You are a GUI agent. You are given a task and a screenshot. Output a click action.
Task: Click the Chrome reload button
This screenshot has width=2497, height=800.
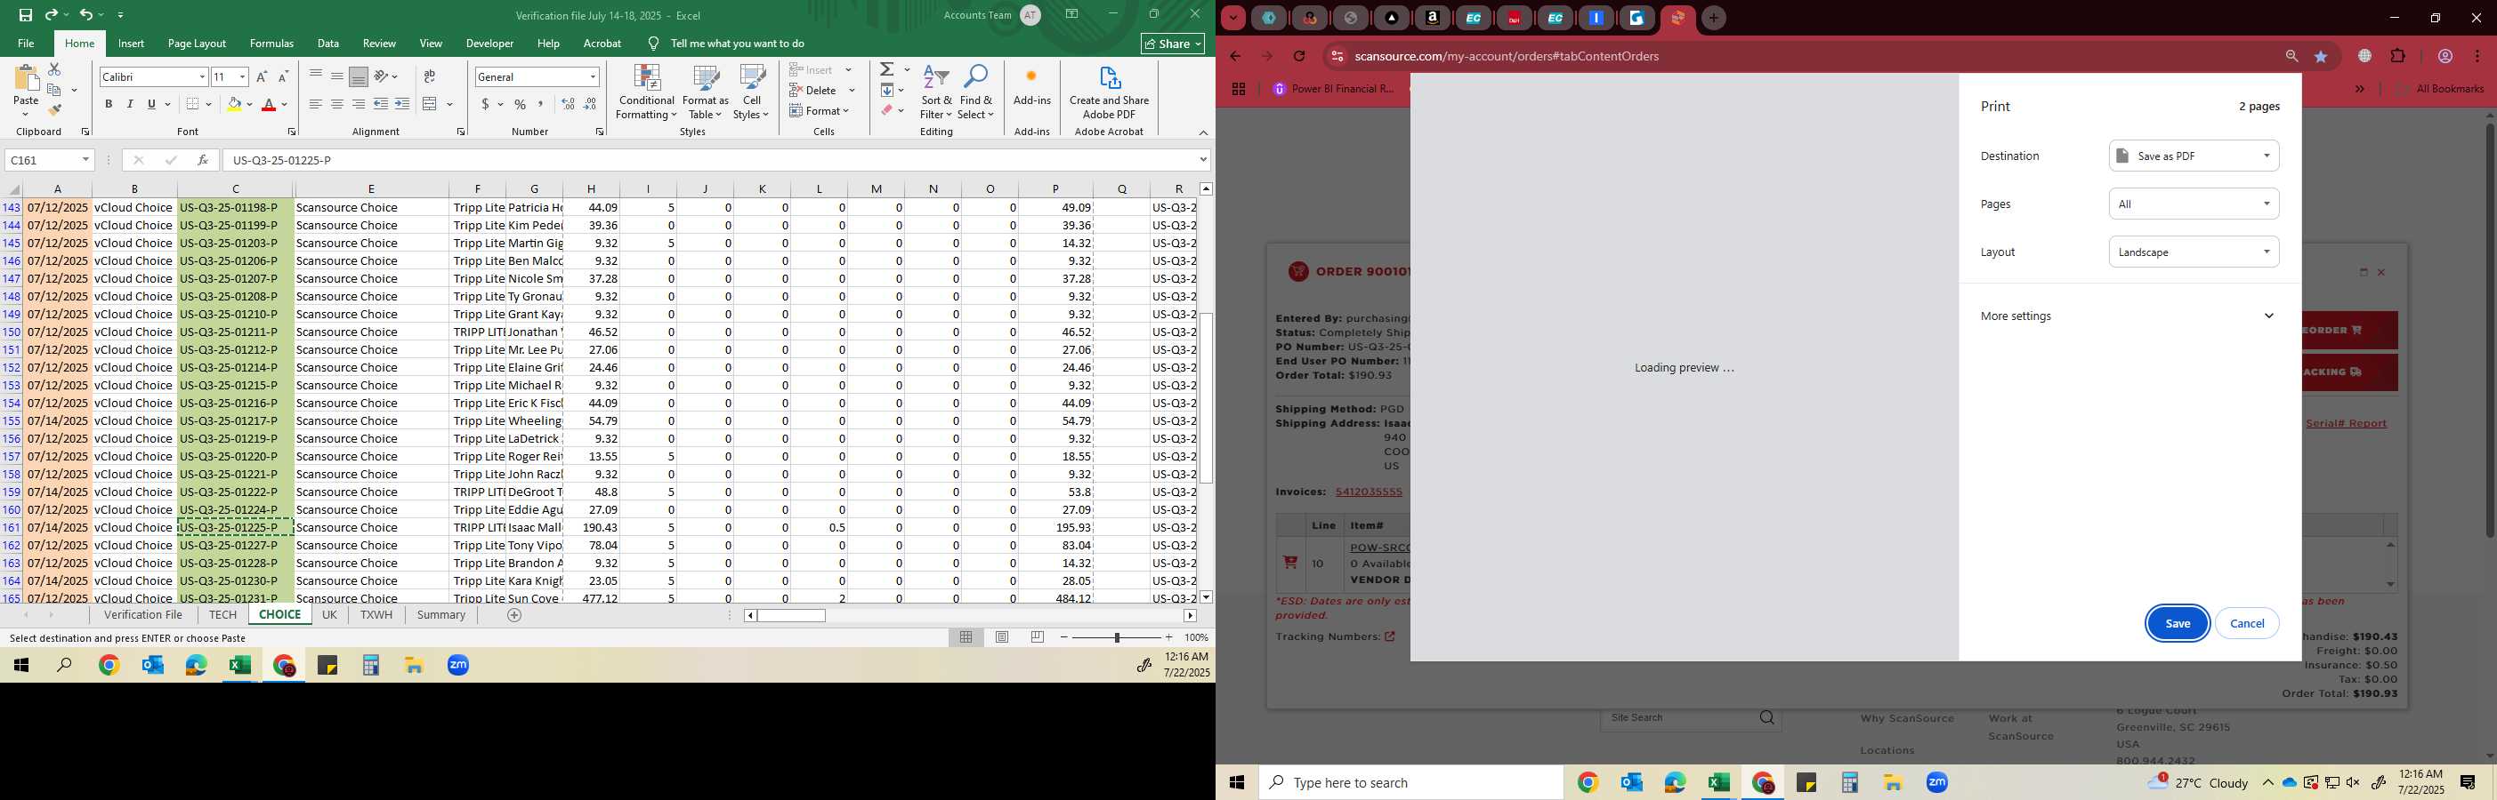point(1299,56)
